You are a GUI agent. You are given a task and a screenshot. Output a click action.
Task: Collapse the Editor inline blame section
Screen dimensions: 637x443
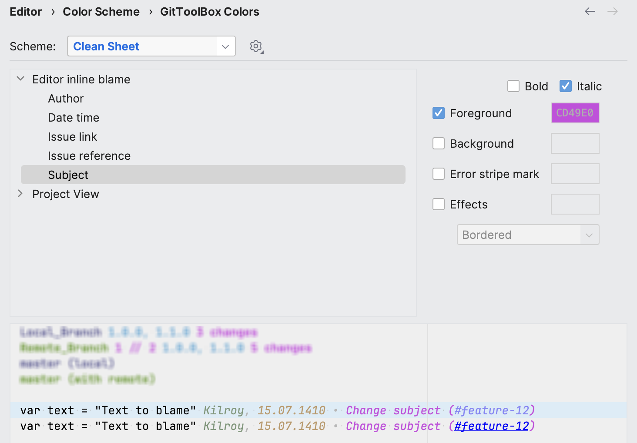(20, 79)
